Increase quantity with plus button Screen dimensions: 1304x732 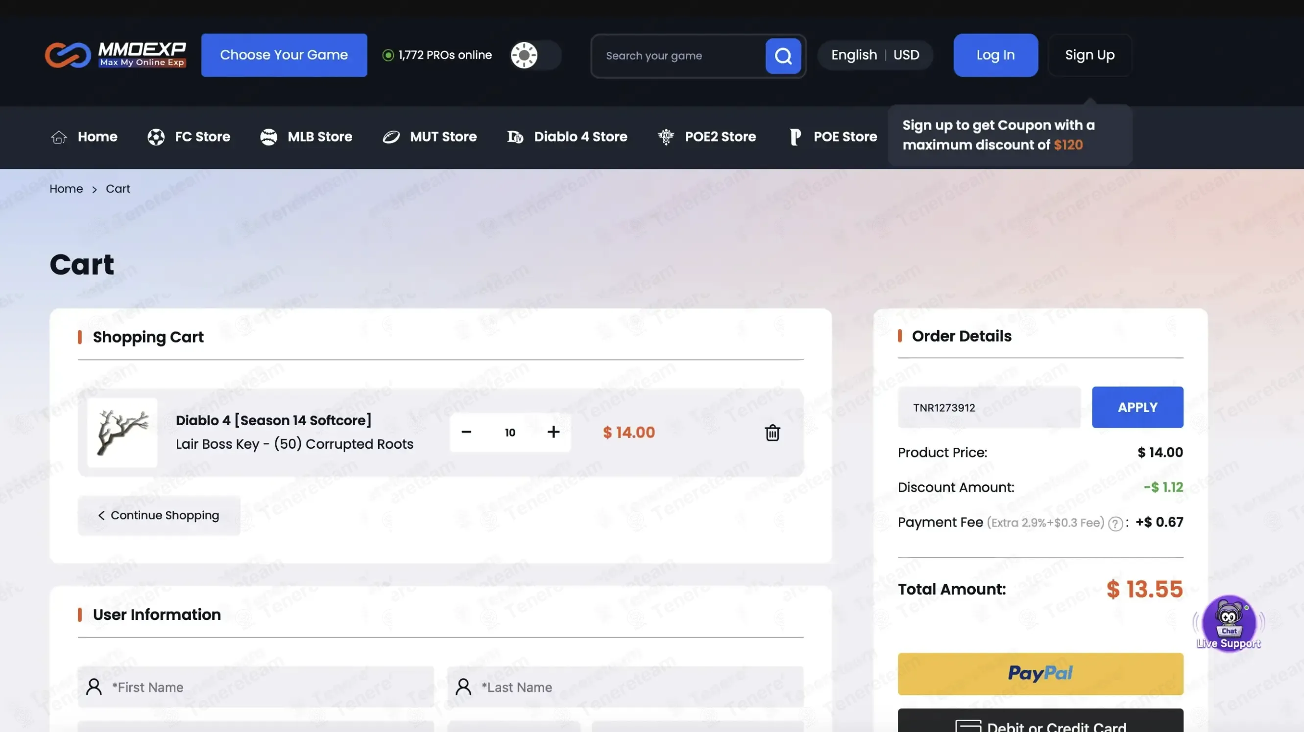click(x=553, y=432)
